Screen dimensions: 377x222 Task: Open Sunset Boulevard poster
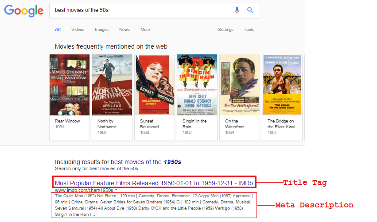tap(155, 85)
